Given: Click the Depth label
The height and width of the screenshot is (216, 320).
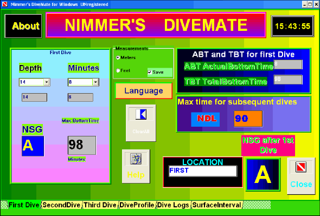Looking at the screenshot, I should tap(30, 68).
